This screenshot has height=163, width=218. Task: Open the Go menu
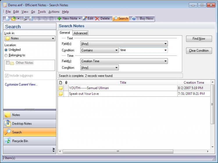[33, 12]
